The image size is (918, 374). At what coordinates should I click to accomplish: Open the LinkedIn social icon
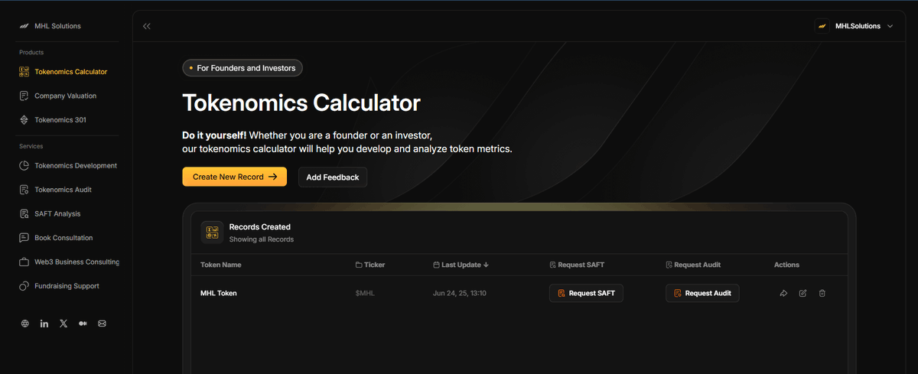(x=44, y=324)
